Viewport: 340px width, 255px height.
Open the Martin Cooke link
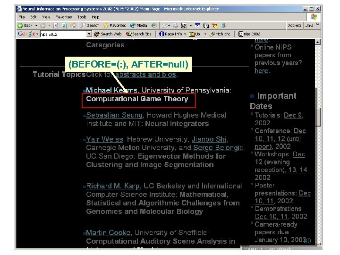pyautogui.click(x=108, y=233)
